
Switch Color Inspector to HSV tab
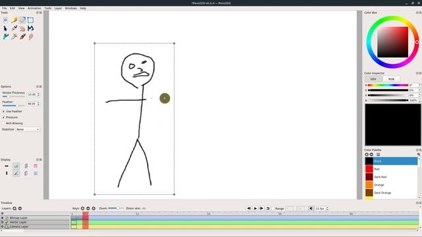(374, 79)
